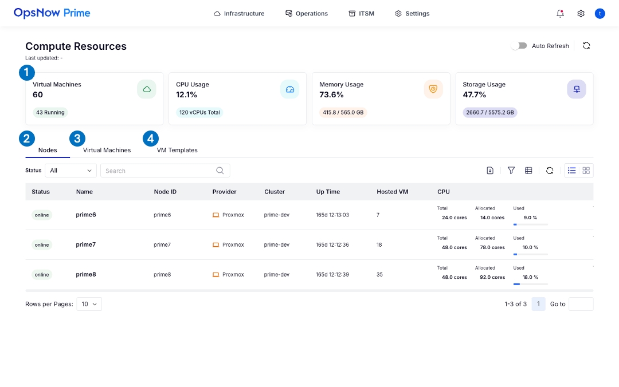619x387 pixels.
Task: Switch to grid card view
Action: coord(586,171)
